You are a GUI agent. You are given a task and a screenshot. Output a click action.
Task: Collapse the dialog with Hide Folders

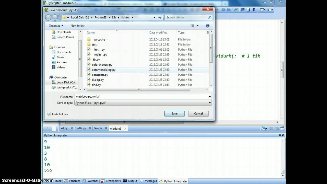click(58, 114)
